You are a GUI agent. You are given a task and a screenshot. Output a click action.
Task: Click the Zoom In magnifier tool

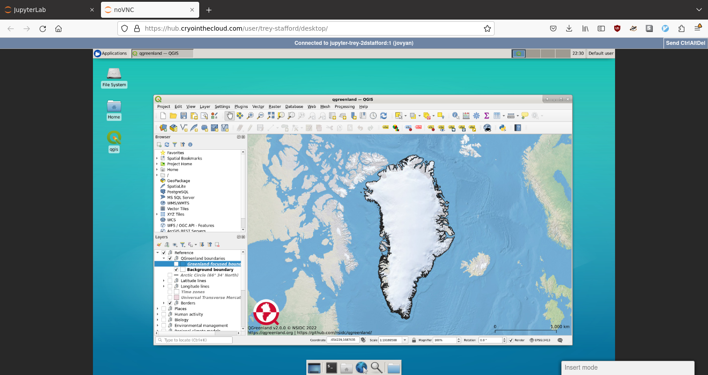point(250,116)
